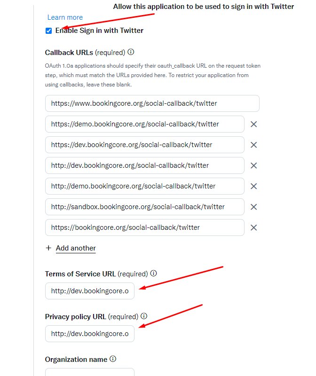Focus the www.bookingcore.org callback URL field
The width and height of the screenshot is (316, 376).
tap(152, 103)
